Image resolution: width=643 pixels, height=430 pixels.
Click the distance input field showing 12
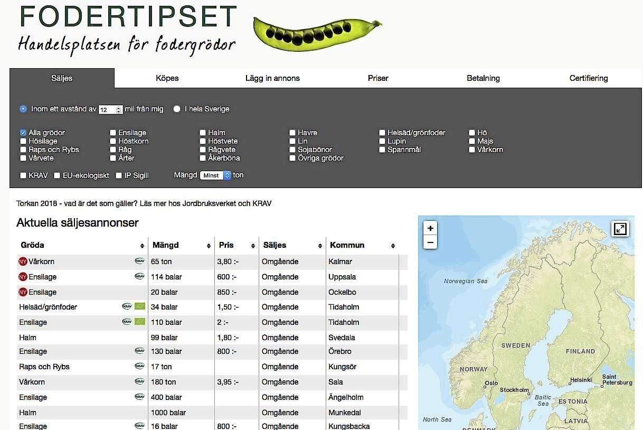[107, 110]
